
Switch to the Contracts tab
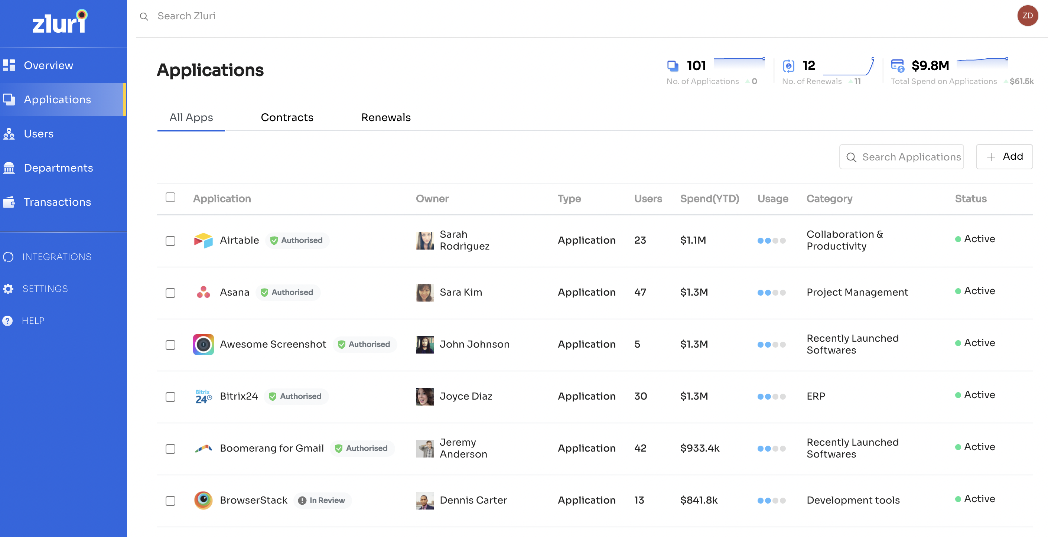click(x=287, y=118)
